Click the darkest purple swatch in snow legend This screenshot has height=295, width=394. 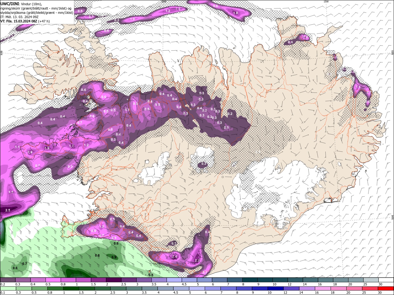point(114,280)
